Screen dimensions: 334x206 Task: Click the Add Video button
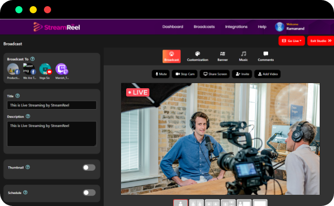pyautogui.click(x=268, y=74)
